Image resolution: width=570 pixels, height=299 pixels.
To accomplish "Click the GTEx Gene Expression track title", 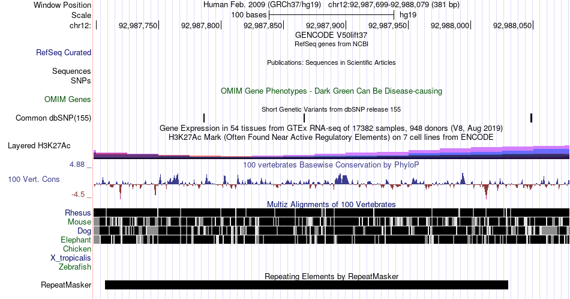I will [x=331, y=128].
